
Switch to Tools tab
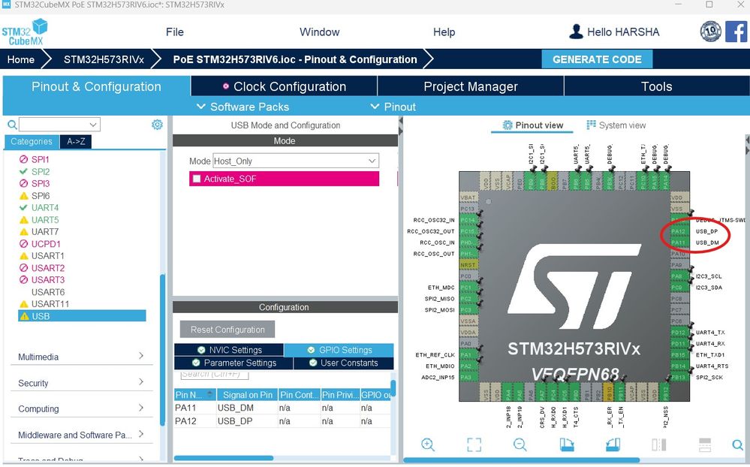pyautogui.click(x=656, y=86)
